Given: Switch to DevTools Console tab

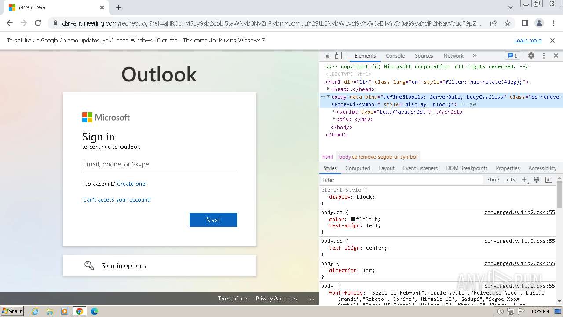Looking at the screenshot, I should pos(395,56).
